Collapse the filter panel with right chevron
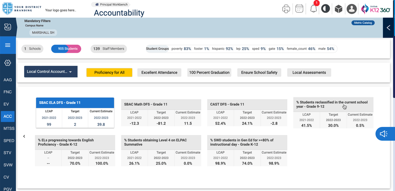395x191 pixels. tap(388, 27)
